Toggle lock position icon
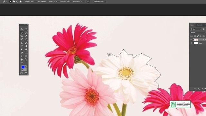Viewport: 206px width, 116px height. pyautogui.click(x=201, y=36)
